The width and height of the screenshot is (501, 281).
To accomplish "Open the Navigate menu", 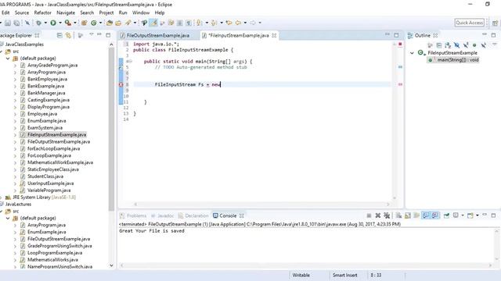I will click(x=66, y=12).
